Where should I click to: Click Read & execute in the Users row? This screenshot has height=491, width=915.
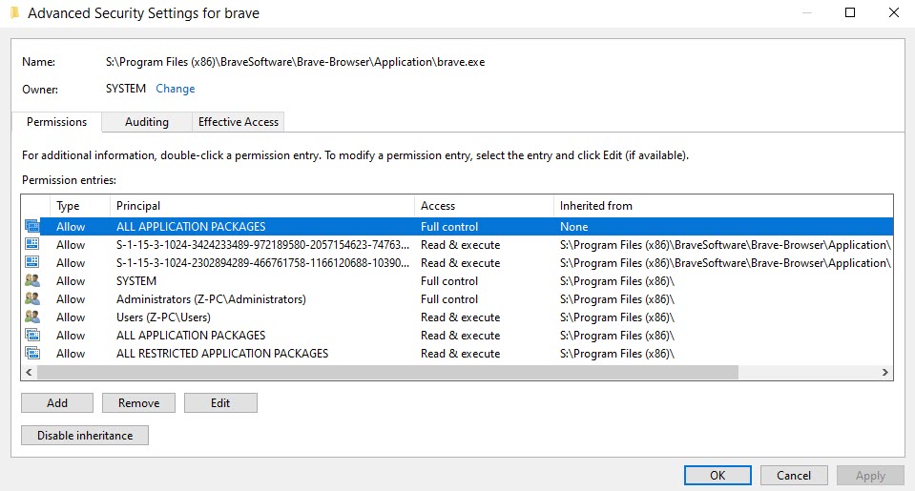(461, 317)
